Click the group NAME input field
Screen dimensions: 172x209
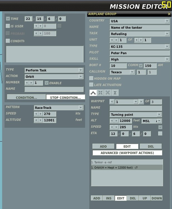pos(139,28)
